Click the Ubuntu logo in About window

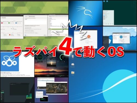click(x=89, y=37)
